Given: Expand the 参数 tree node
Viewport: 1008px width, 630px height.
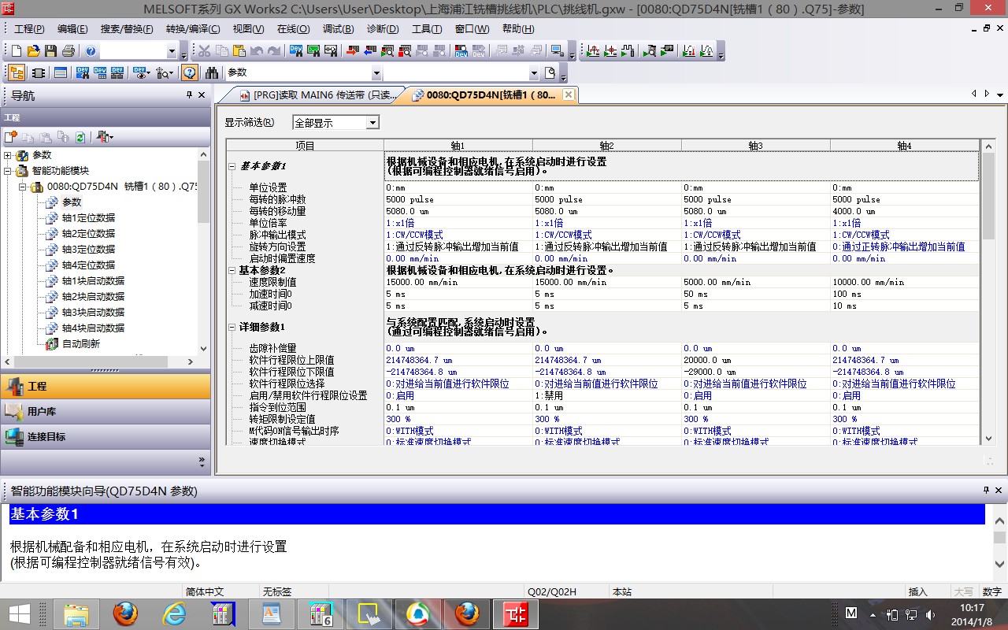Looking at the screenshot, I should point(9,155).
